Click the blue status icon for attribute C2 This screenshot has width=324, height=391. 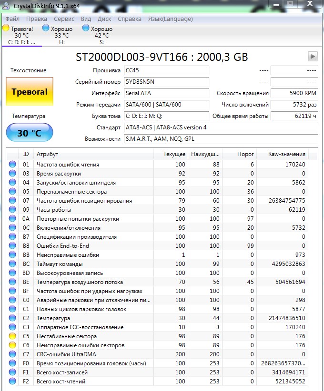point(12,318)
